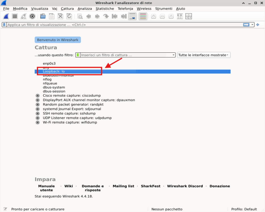Toggle auto-scroll during live capture
Screen dimensions: 265x212
click(x=132, y=16)
